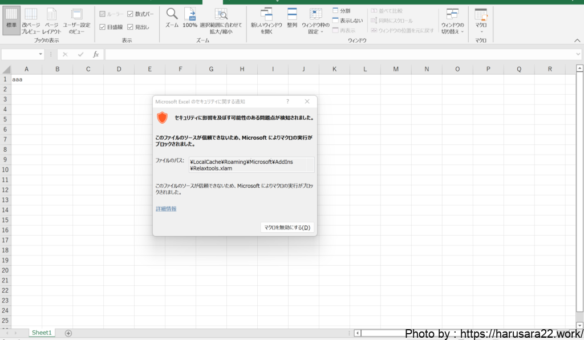
Task: Add a new sheet with plus button
Action: [68, 333]
